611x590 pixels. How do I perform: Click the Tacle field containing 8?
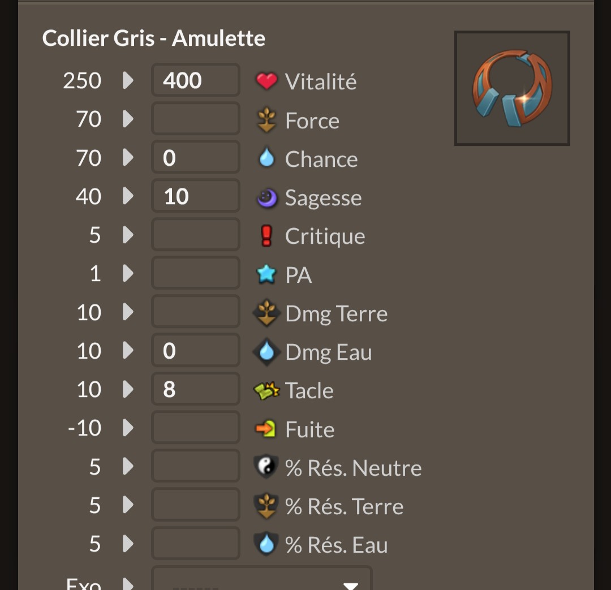point(196,389)
